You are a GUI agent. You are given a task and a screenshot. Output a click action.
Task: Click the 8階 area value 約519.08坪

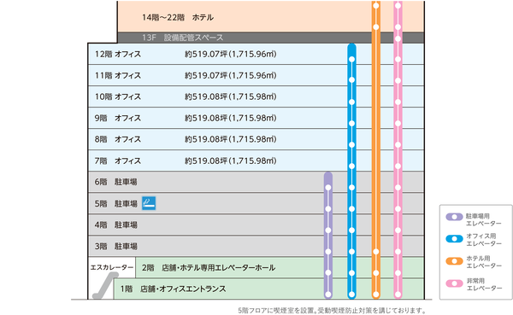(x=206, y=139)
